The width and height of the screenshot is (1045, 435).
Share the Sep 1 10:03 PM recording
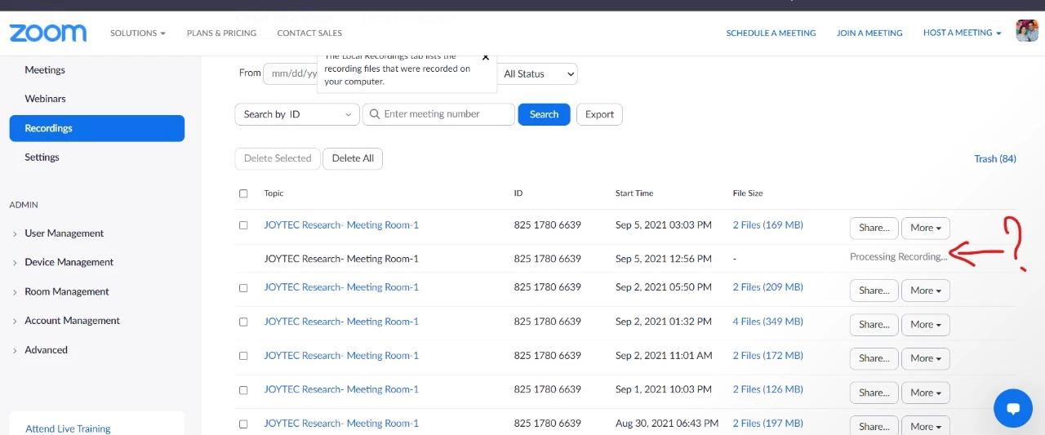tap(874, 393)
